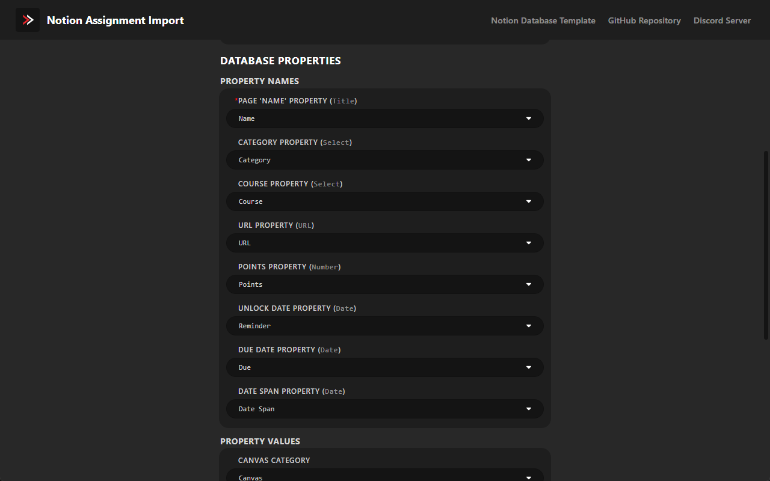Open the Points Property dropdown
The image size is (770, 481).
click(x=385, y=284)
